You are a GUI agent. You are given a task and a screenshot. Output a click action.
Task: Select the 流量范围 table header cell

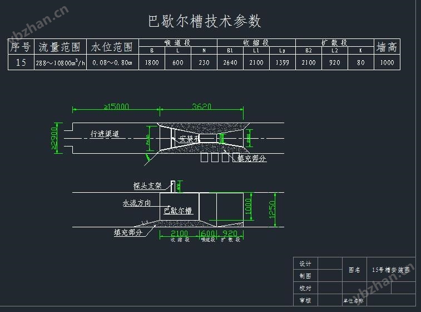tap(60, 47)
